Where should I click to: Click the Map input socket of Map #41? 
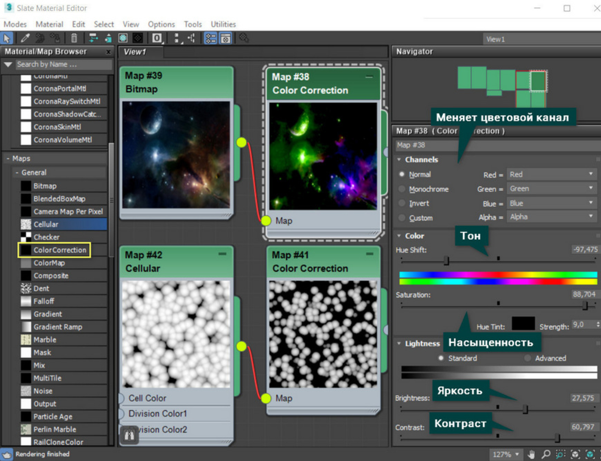(266, 398)
